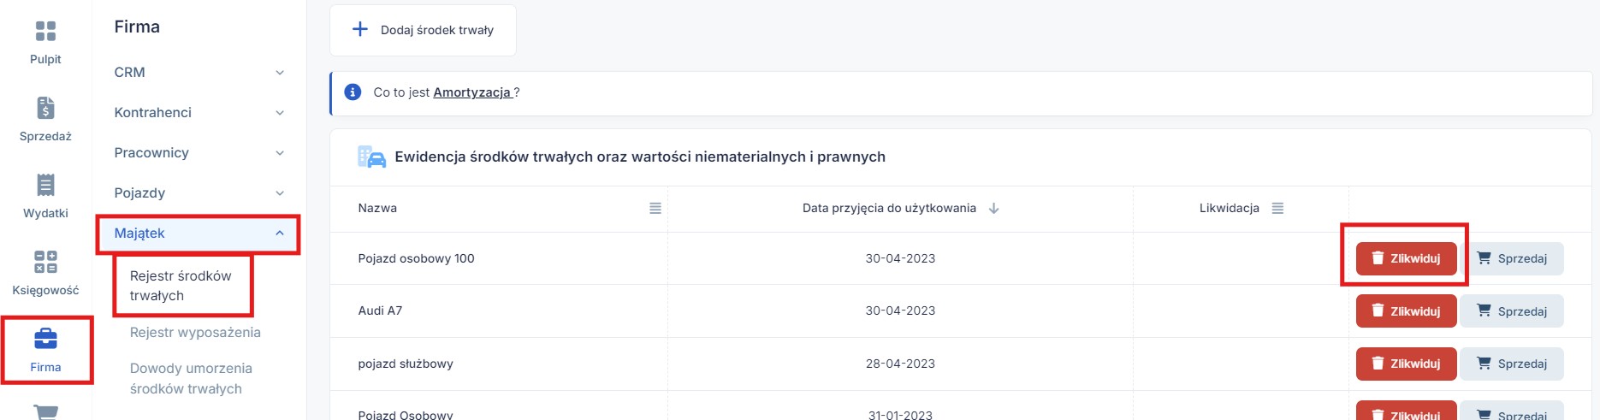The height and width of the screenshot is (420, 1600).
Task: Open the Likwidacja column menu icon
Action: [1277, 209]
